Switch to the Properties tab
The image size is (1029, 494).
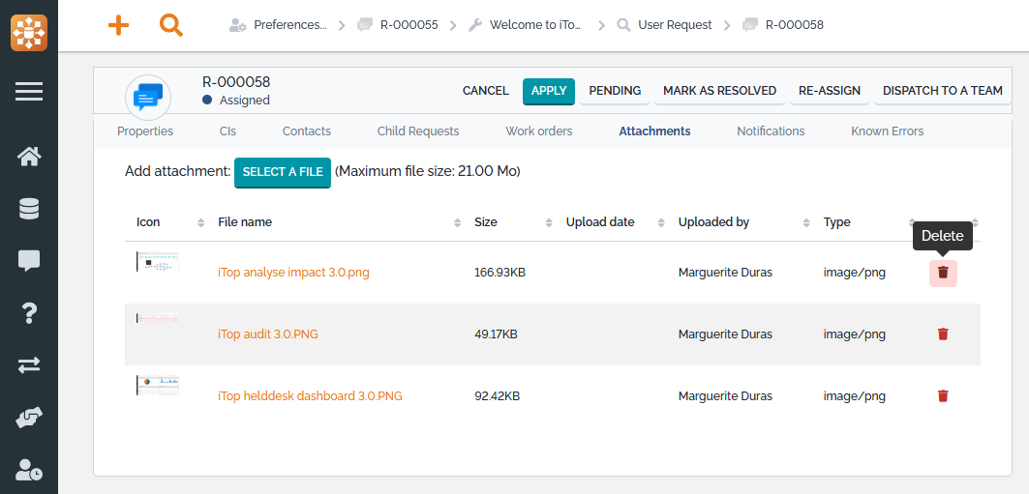coord(145,131)
